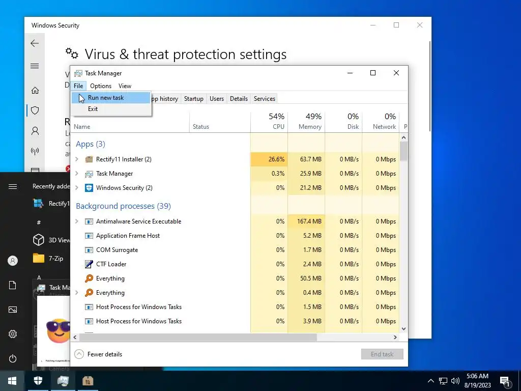Open Settings gear in Start menu

point(13,334)
